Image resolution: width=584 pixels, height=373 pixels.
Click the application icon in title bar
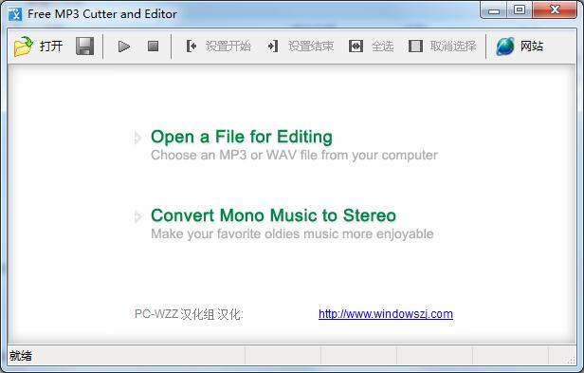click(x=15, y=14)
